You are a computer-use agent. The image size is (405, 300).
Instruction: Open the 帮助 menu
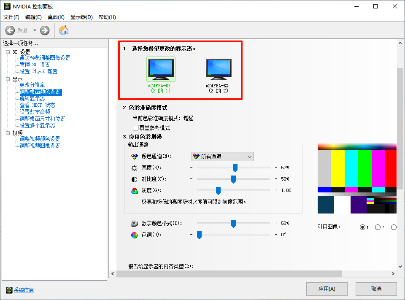pos(108,17)
